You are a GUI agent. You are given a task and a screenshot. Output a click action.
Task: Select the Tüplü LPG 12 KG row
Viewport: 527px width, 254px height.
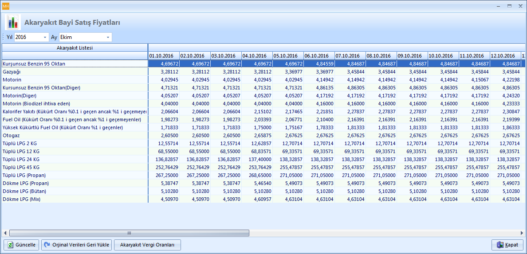point(21,151)
